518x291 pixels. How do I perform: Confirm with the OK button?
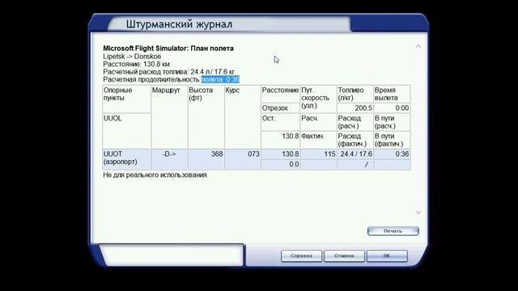point(387,255)
